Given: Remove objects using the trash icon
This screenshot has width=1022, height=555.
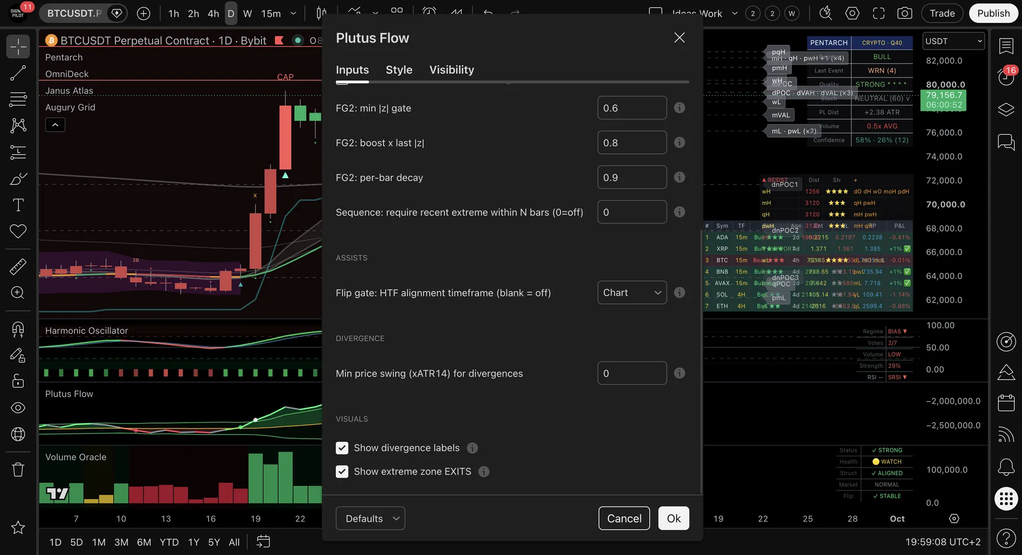Looking at the screenshot, I should click(18, 470).
